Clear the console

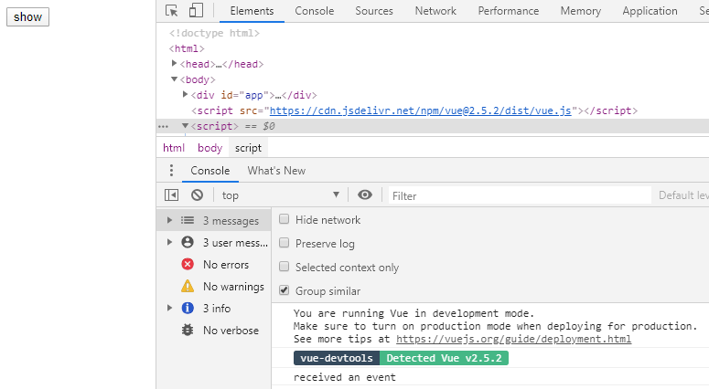pos(197,194)
